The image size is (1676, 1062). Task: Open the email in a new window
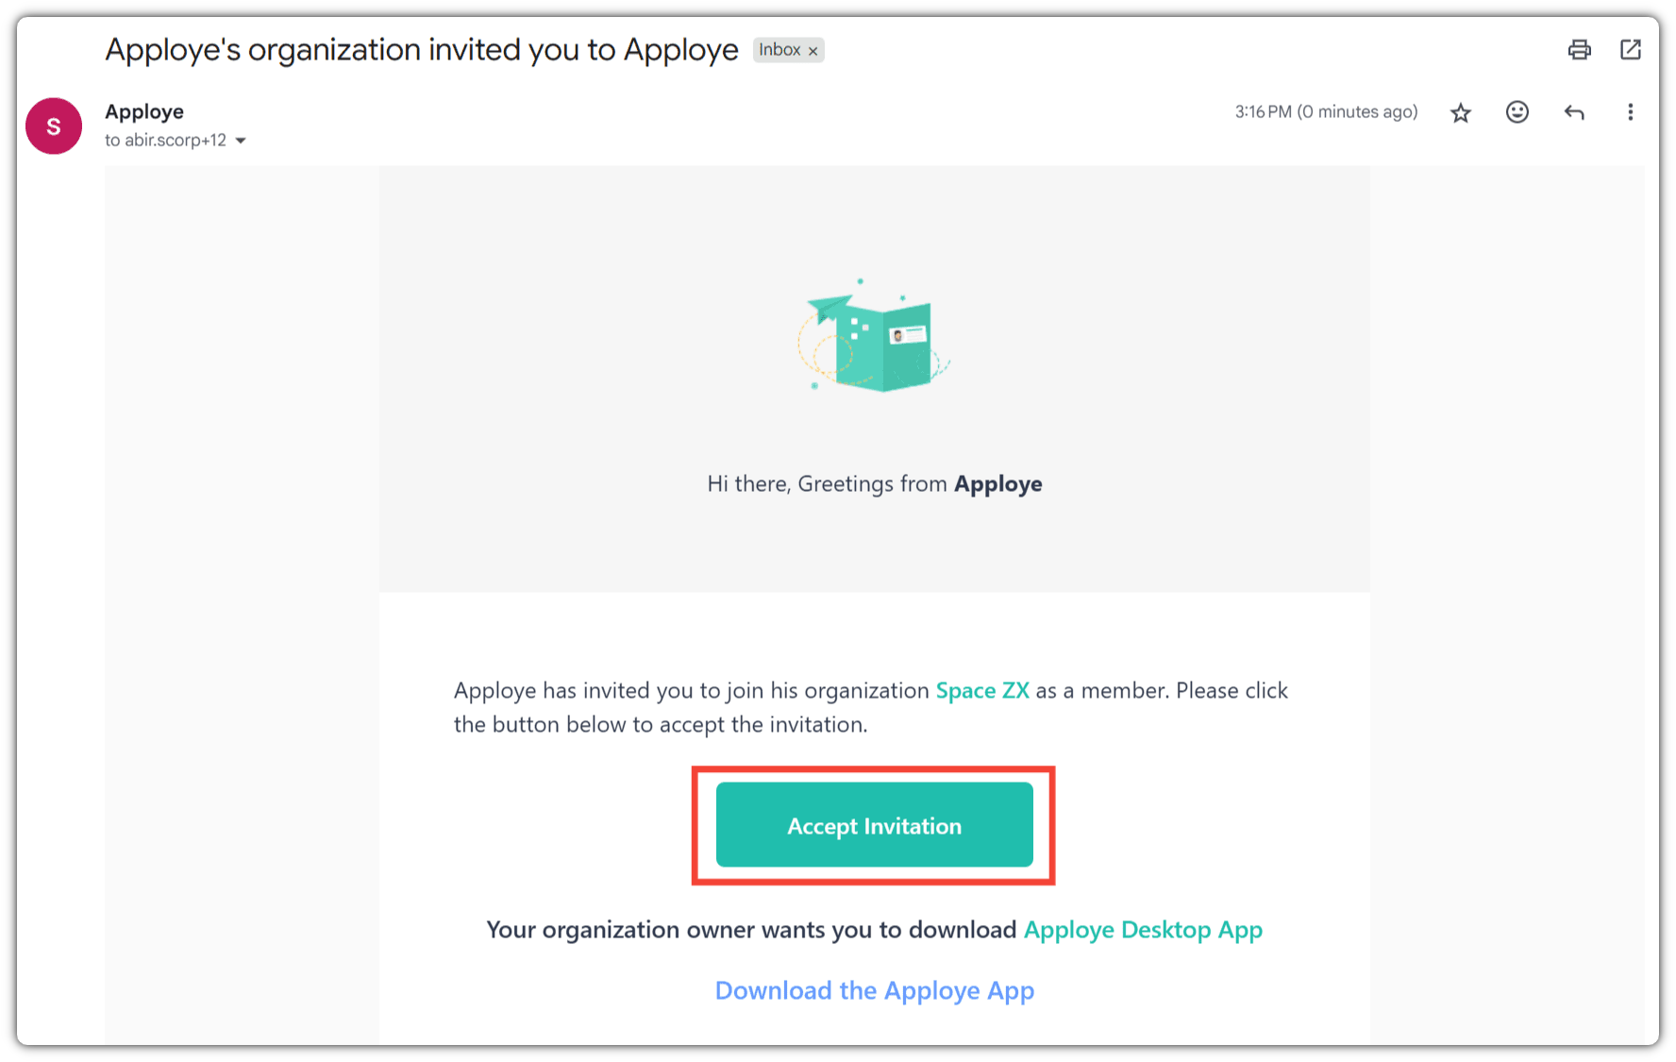click(1631, 50)
